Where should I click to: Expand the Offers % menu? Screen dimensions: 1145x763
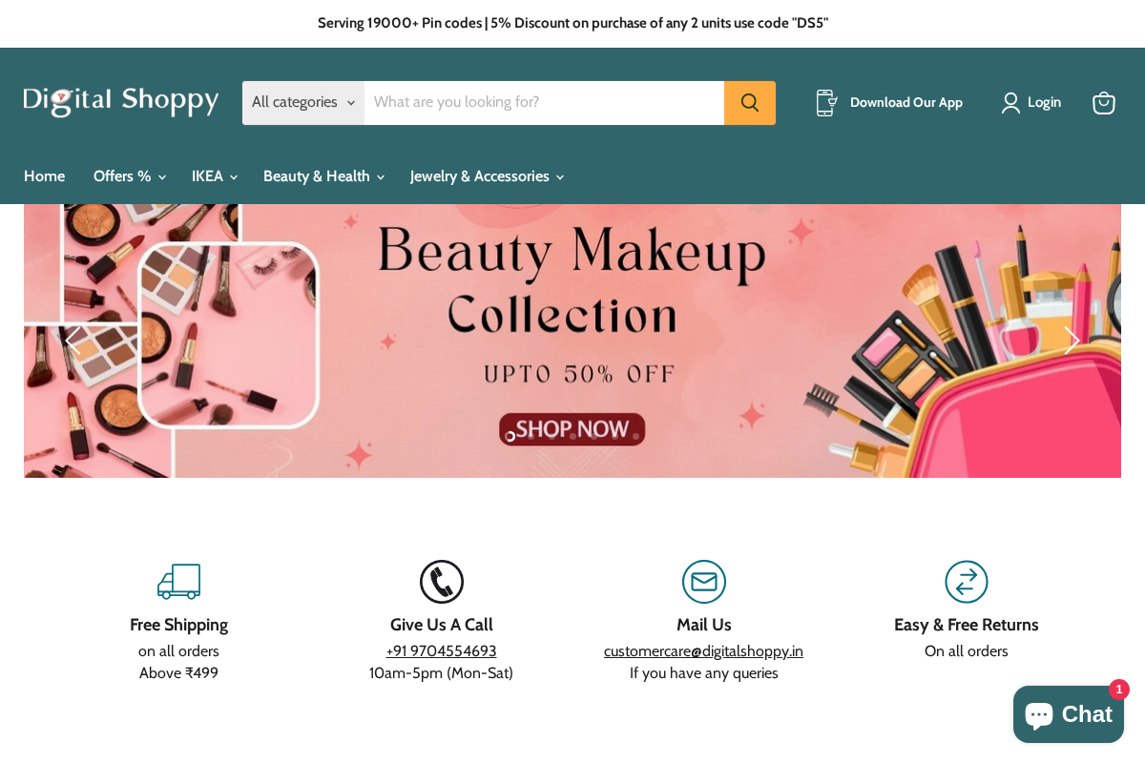click(x=129, y=175)
